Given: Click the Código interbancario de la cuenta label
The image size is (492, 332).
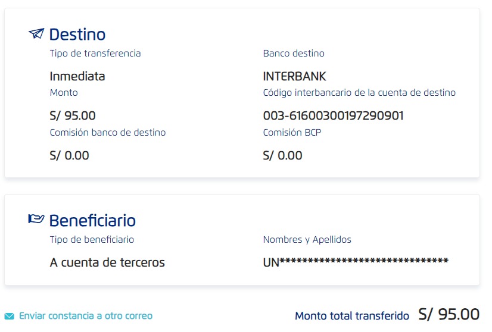Looking at the screenshot, I should (x=359, y=93).
